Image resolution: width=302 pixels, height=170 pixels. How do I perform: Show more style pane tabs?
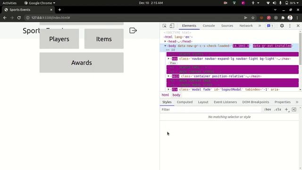(x=297, y=102)
